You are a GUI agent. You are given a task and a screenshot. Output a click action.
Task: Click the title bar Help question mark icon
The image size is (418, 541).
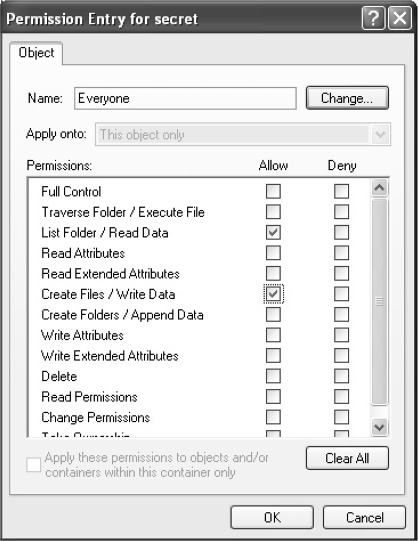[374, 18]
